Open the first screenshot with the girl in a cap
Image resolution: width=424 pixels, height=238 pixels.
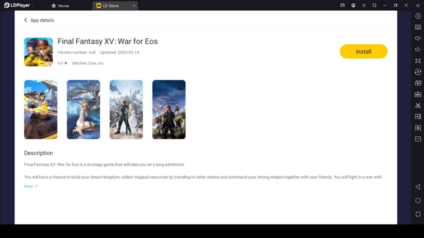[41, 109]
